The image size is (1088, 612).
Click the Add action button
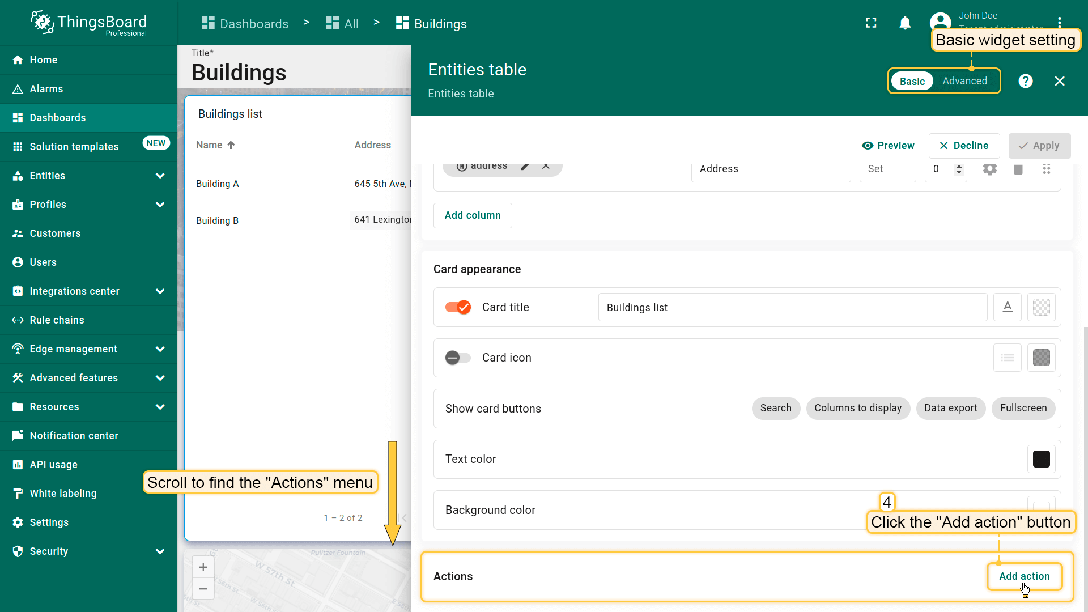(1024, 576)
